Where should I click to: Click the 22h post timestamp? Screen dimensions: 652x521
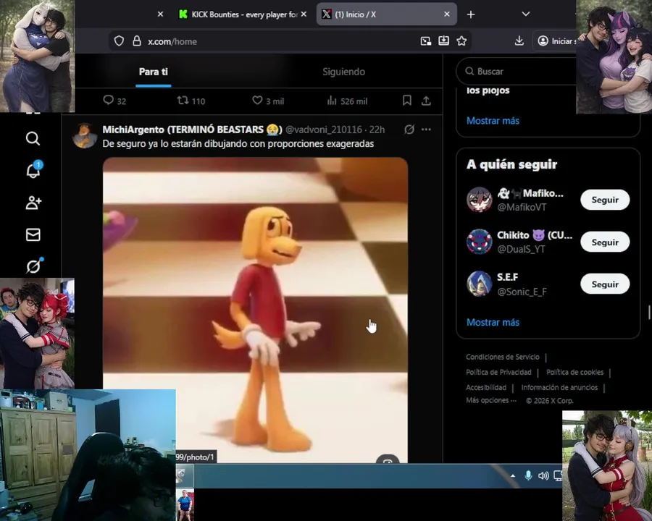click(x=377, y=130)
